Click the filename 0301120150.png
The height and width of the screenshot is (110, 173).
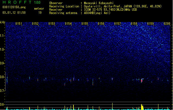coord(14,7)
